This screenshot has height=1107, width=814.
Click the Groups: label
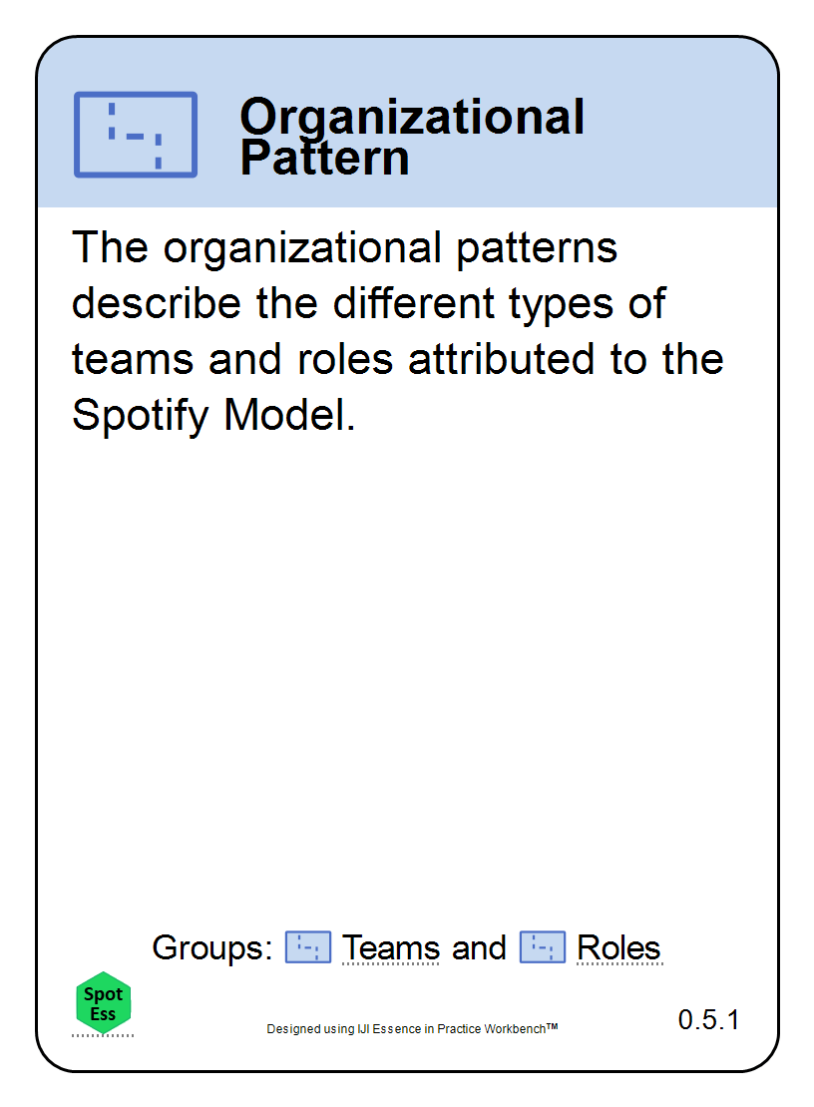(211, 947)
